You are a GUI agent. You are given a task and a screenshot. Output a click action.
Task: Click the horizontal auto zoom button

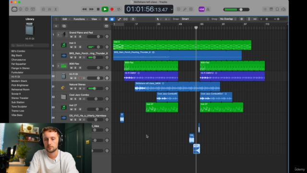[x=255, y=19]
